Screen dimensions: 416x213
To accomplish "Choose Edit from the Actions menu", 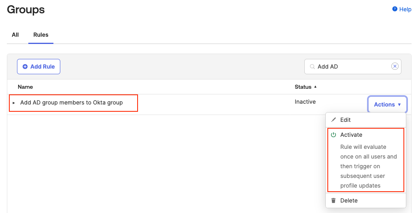I will coord(346,120).
